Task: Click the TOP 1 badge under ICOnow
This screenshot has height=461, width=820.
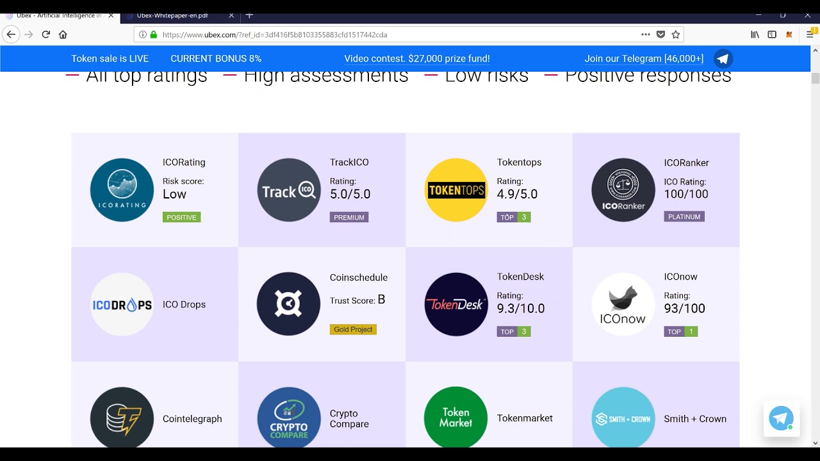Action: [x=681, y=332]
